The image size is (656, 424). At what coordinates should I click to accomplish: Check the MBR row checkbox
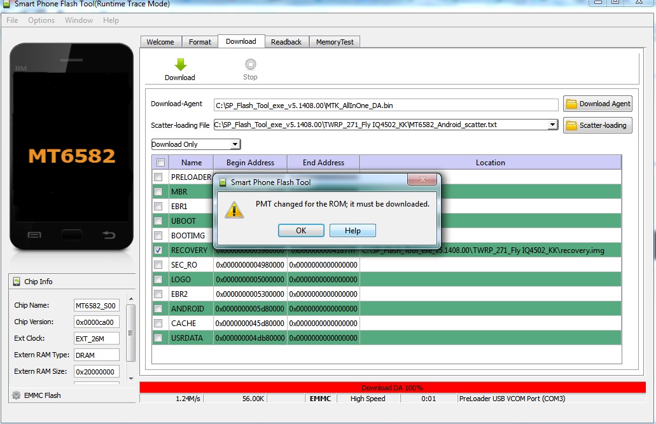pos(158,191)
